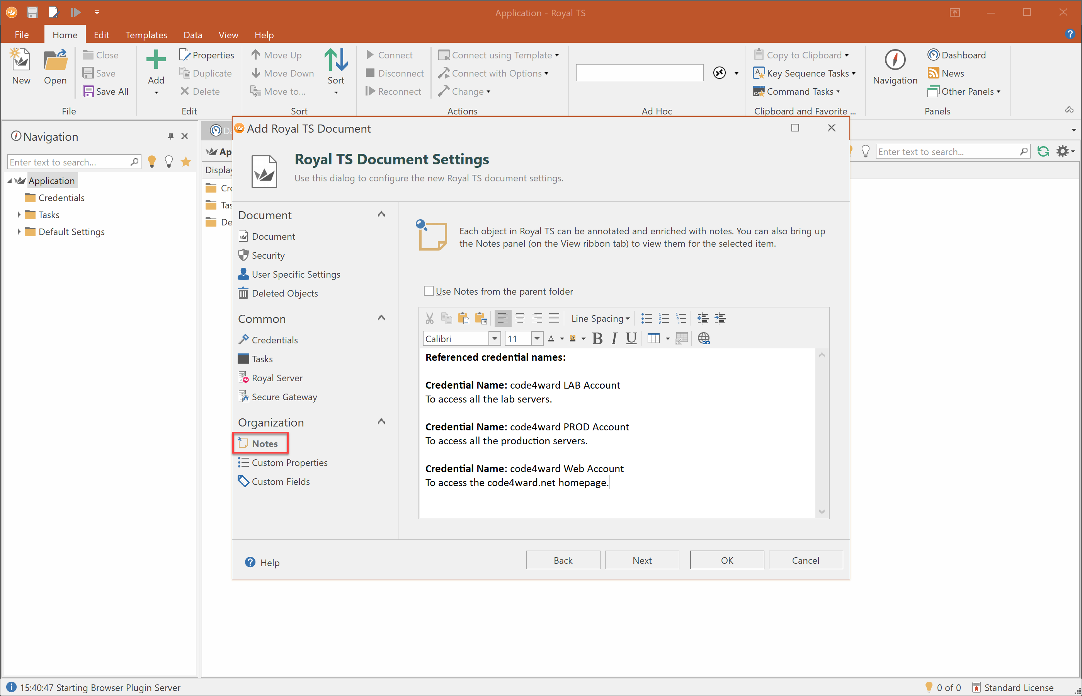Click the Insert hyperlink globe icon
Viewport: 1082px width, 696px height.
coord(703,338)
